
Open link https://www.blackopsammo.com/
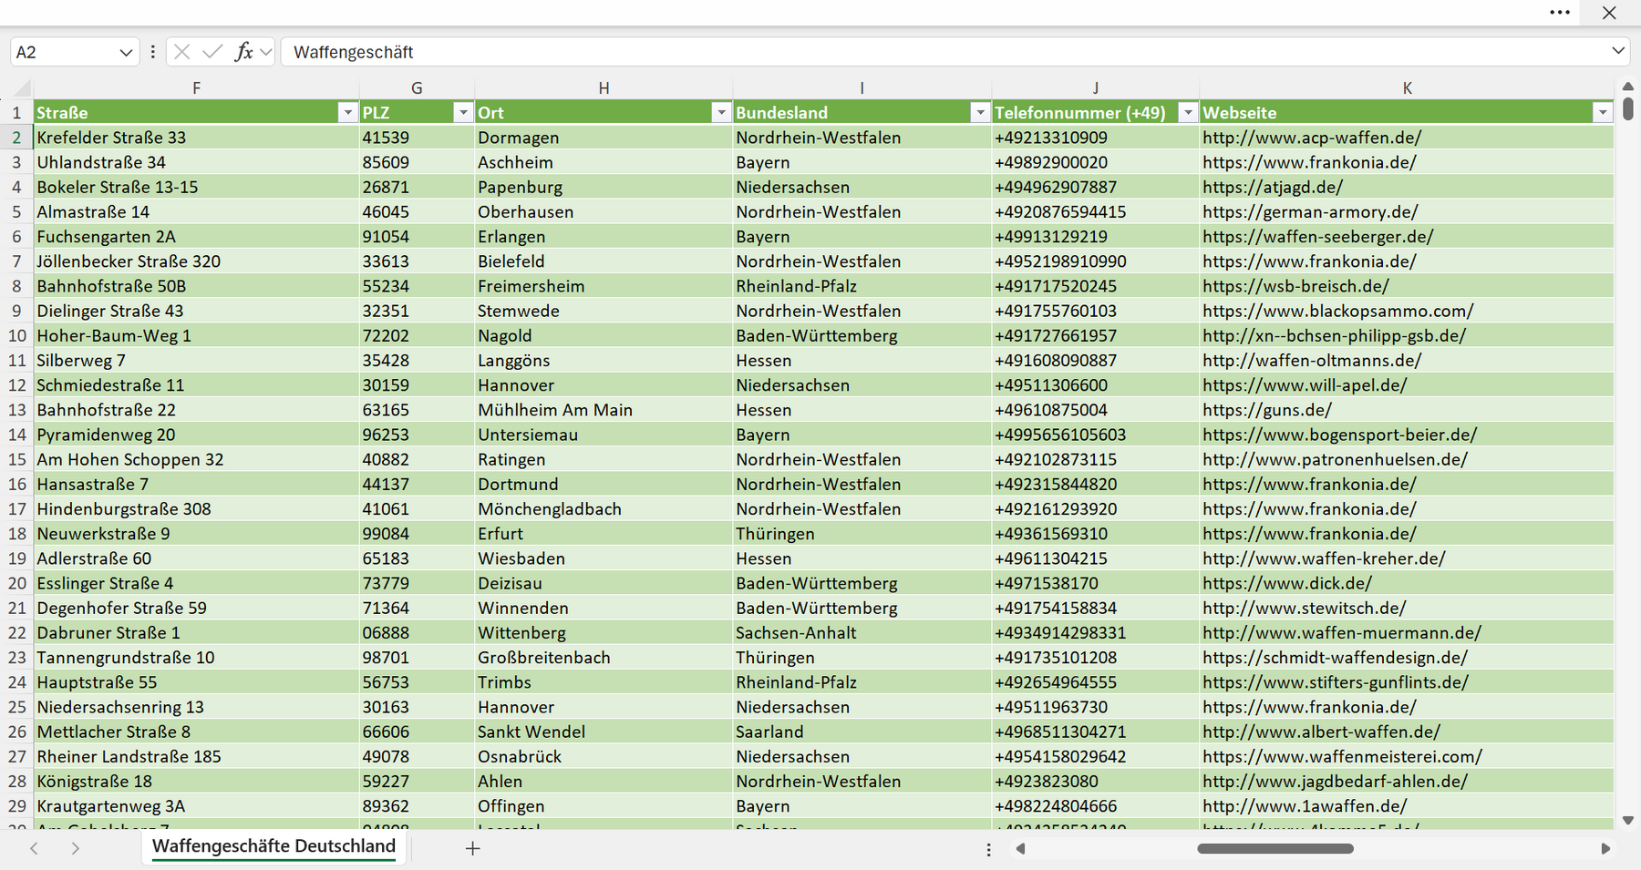pos(1337,311)
